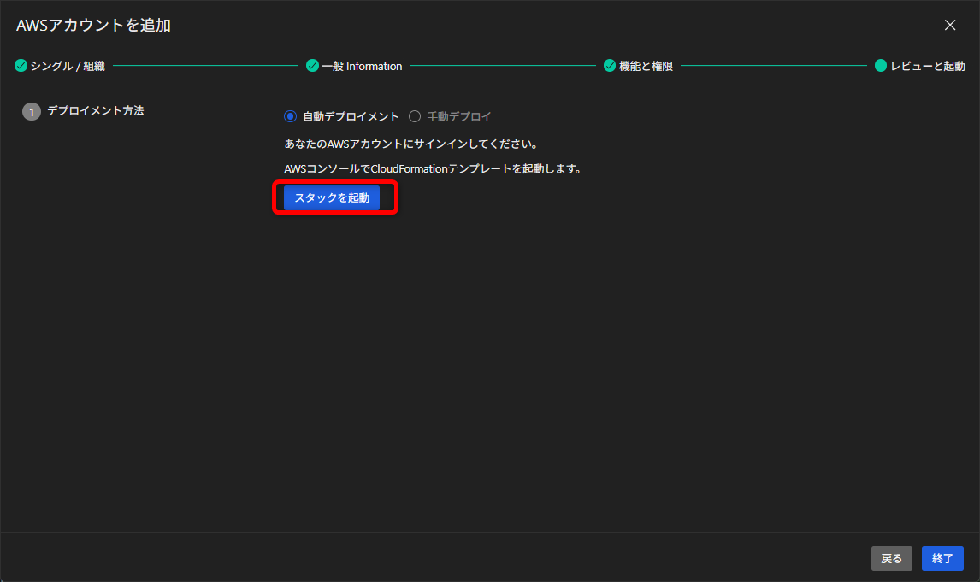Image resolution: width=980 pixels, height=582 pixels.
Task: Close the AWSアカウントを追加 dialog
Action: 950,25
